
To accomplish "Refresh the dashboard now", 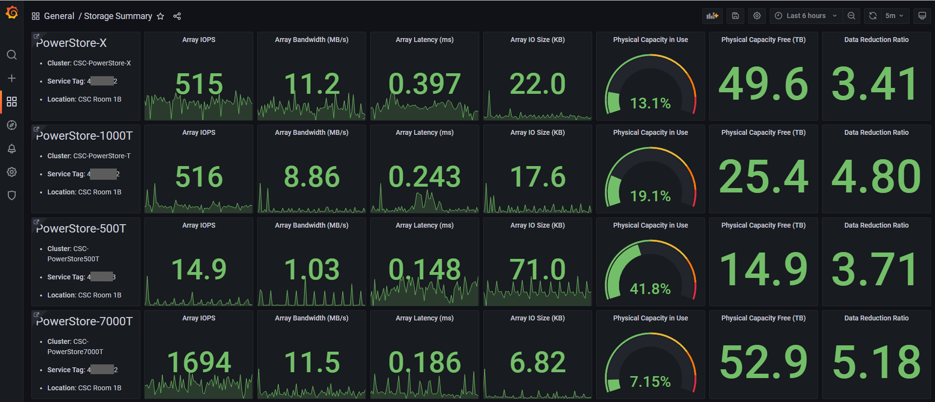I will (x=873, y=16).
